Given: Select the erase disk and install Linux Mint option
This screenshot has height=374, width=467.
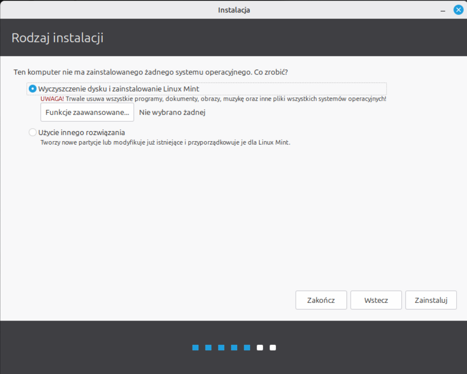Looking at the screenshot, I should 33,89.
